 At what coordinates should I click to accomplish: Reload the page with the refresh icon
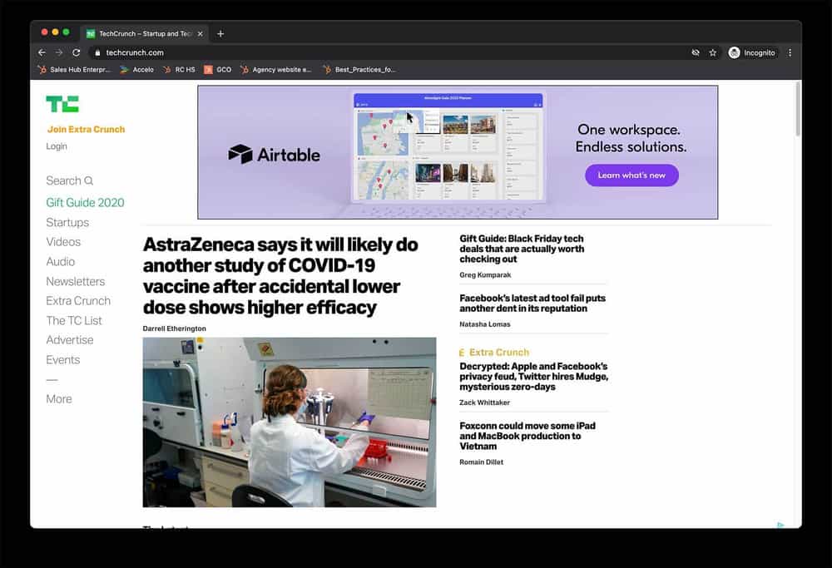[77, 52]
